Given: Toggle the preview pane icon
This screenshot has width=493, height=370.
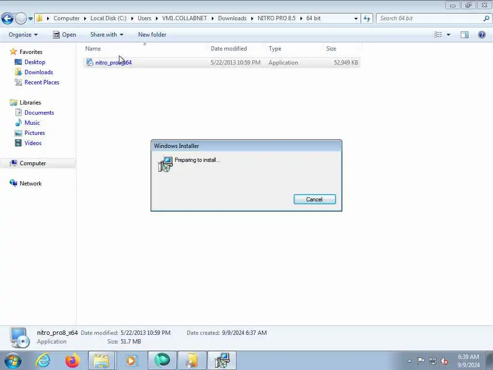Looking at the screenshot, I should [465, 35].
